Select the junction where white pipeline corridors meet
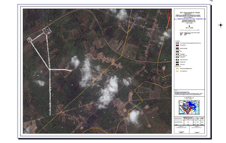Viewport: 226px width, 143px height. (50, 70)
